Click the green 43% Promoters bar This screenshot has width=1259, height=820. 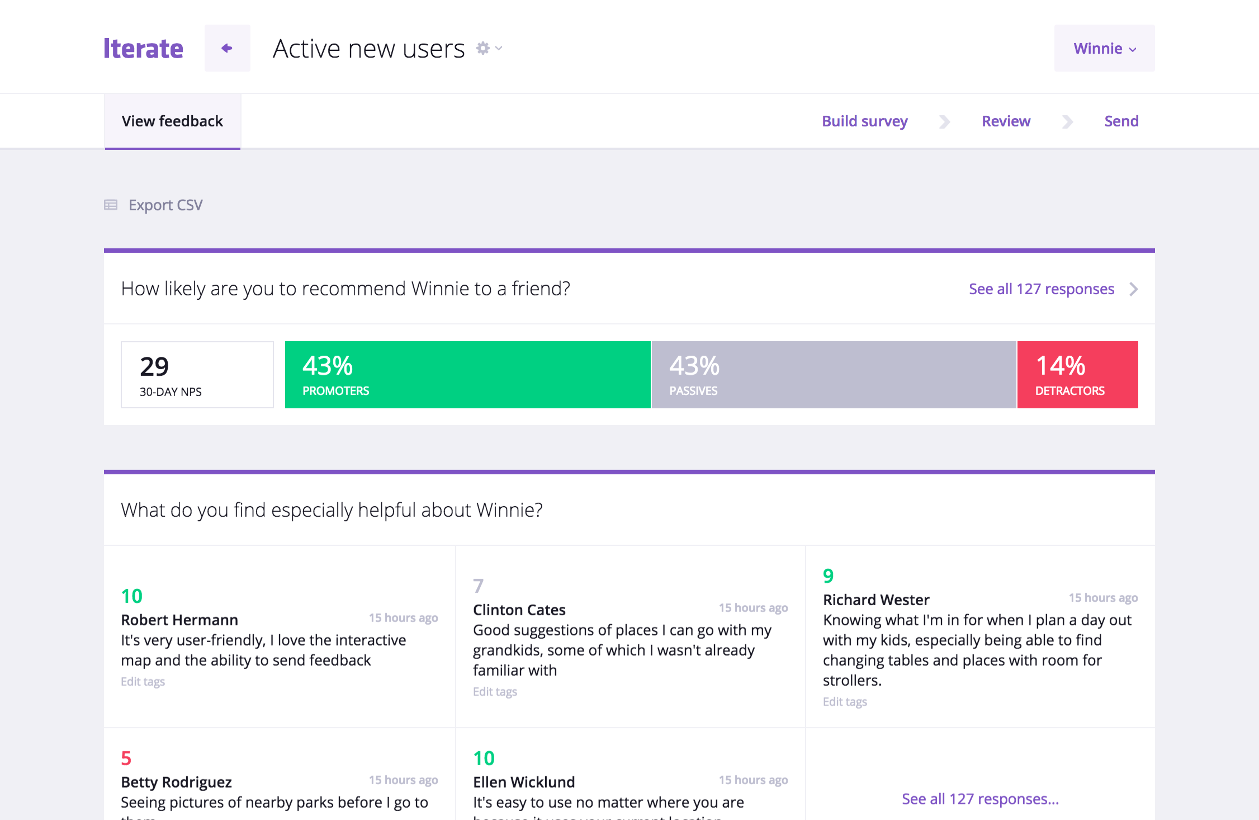coord(467,375)
